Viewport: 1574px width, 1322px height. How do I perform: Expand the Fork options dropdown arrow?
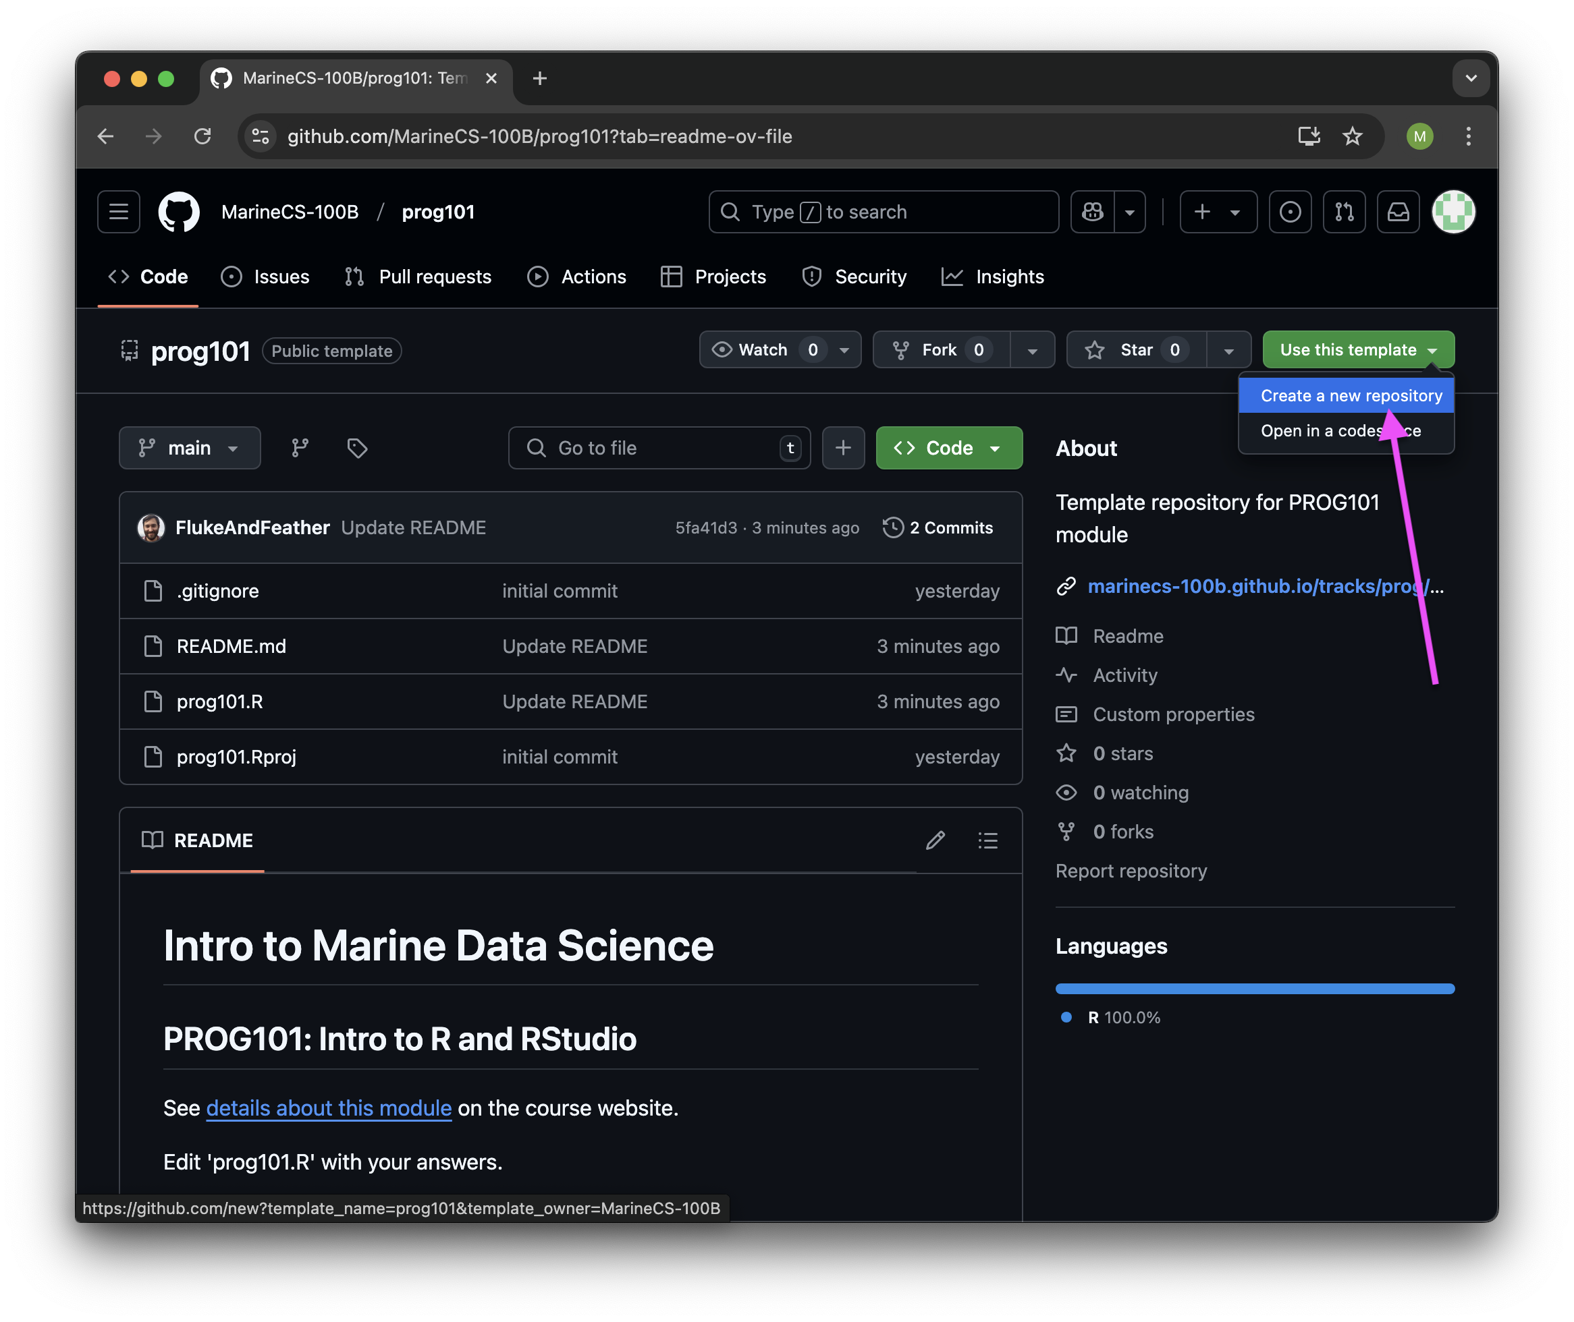(1033, 350)
